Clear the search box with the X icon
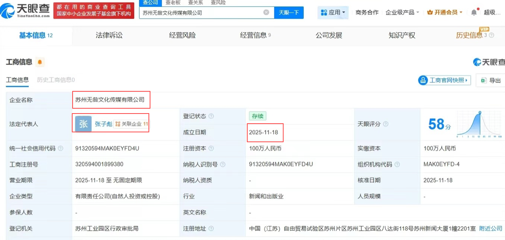This screenshot has height=240, width=505. point(266,13)
